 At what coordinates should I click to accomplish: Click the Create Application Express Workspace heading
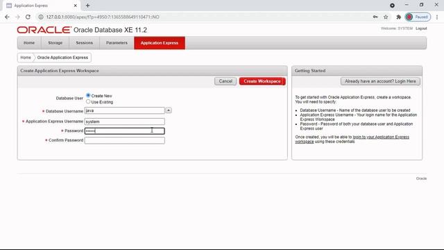[60, 71]
